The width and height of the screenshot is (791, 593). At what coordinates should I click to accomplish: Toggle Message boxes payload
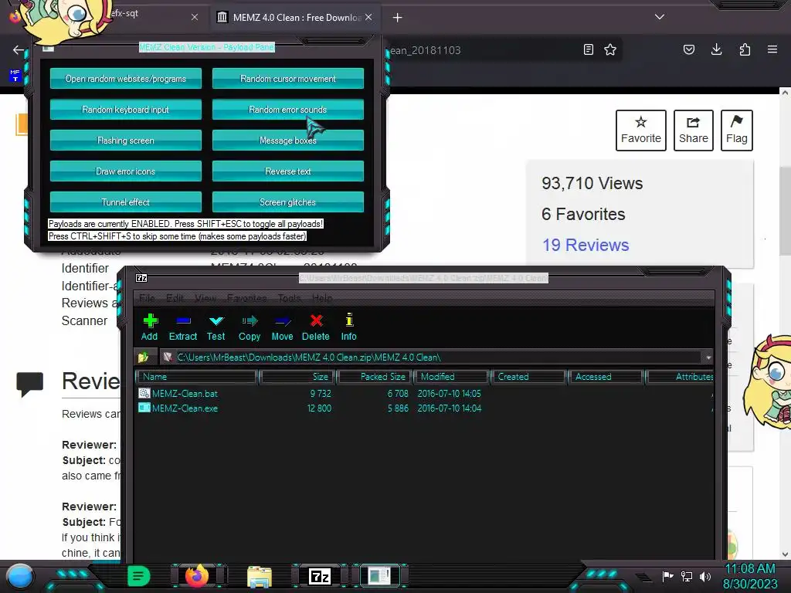[287, 141]
